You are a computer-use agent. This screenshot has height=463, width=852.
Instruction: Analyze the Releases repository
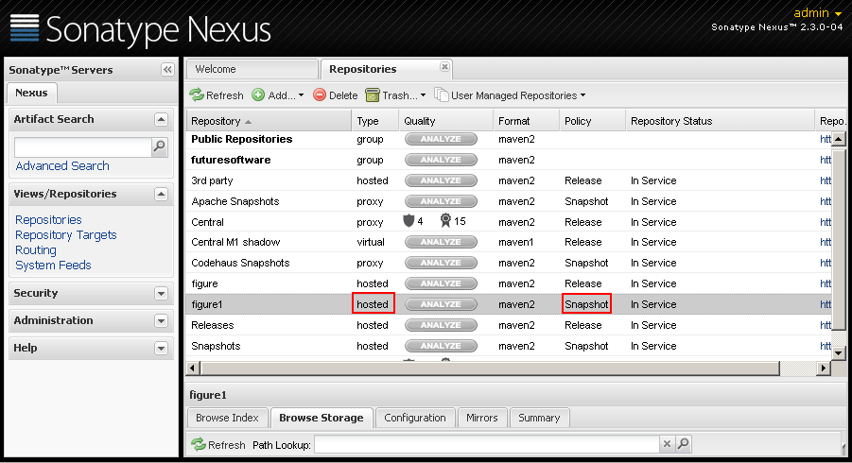441,325
